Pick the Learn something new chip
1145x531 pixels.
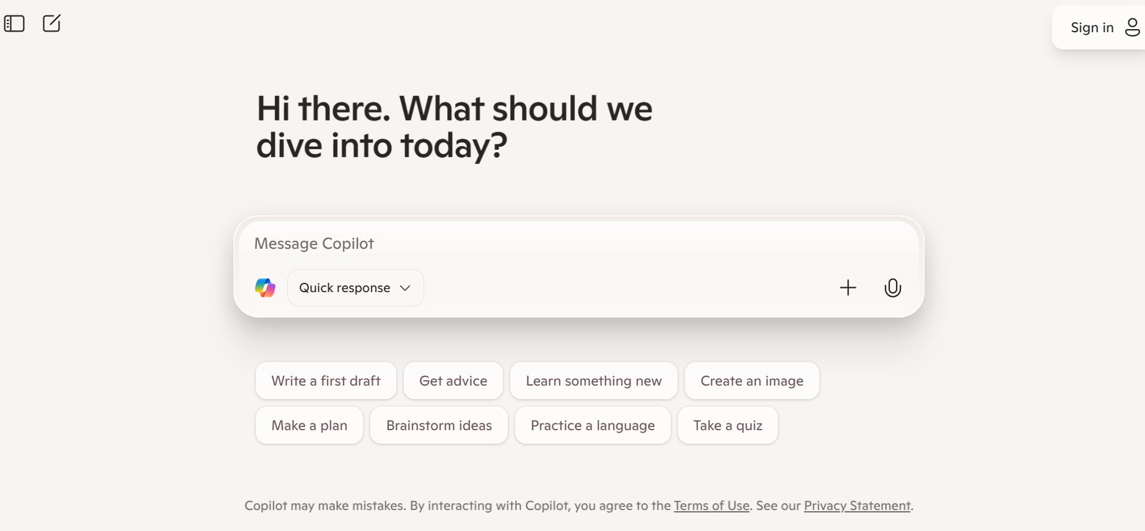593,381
